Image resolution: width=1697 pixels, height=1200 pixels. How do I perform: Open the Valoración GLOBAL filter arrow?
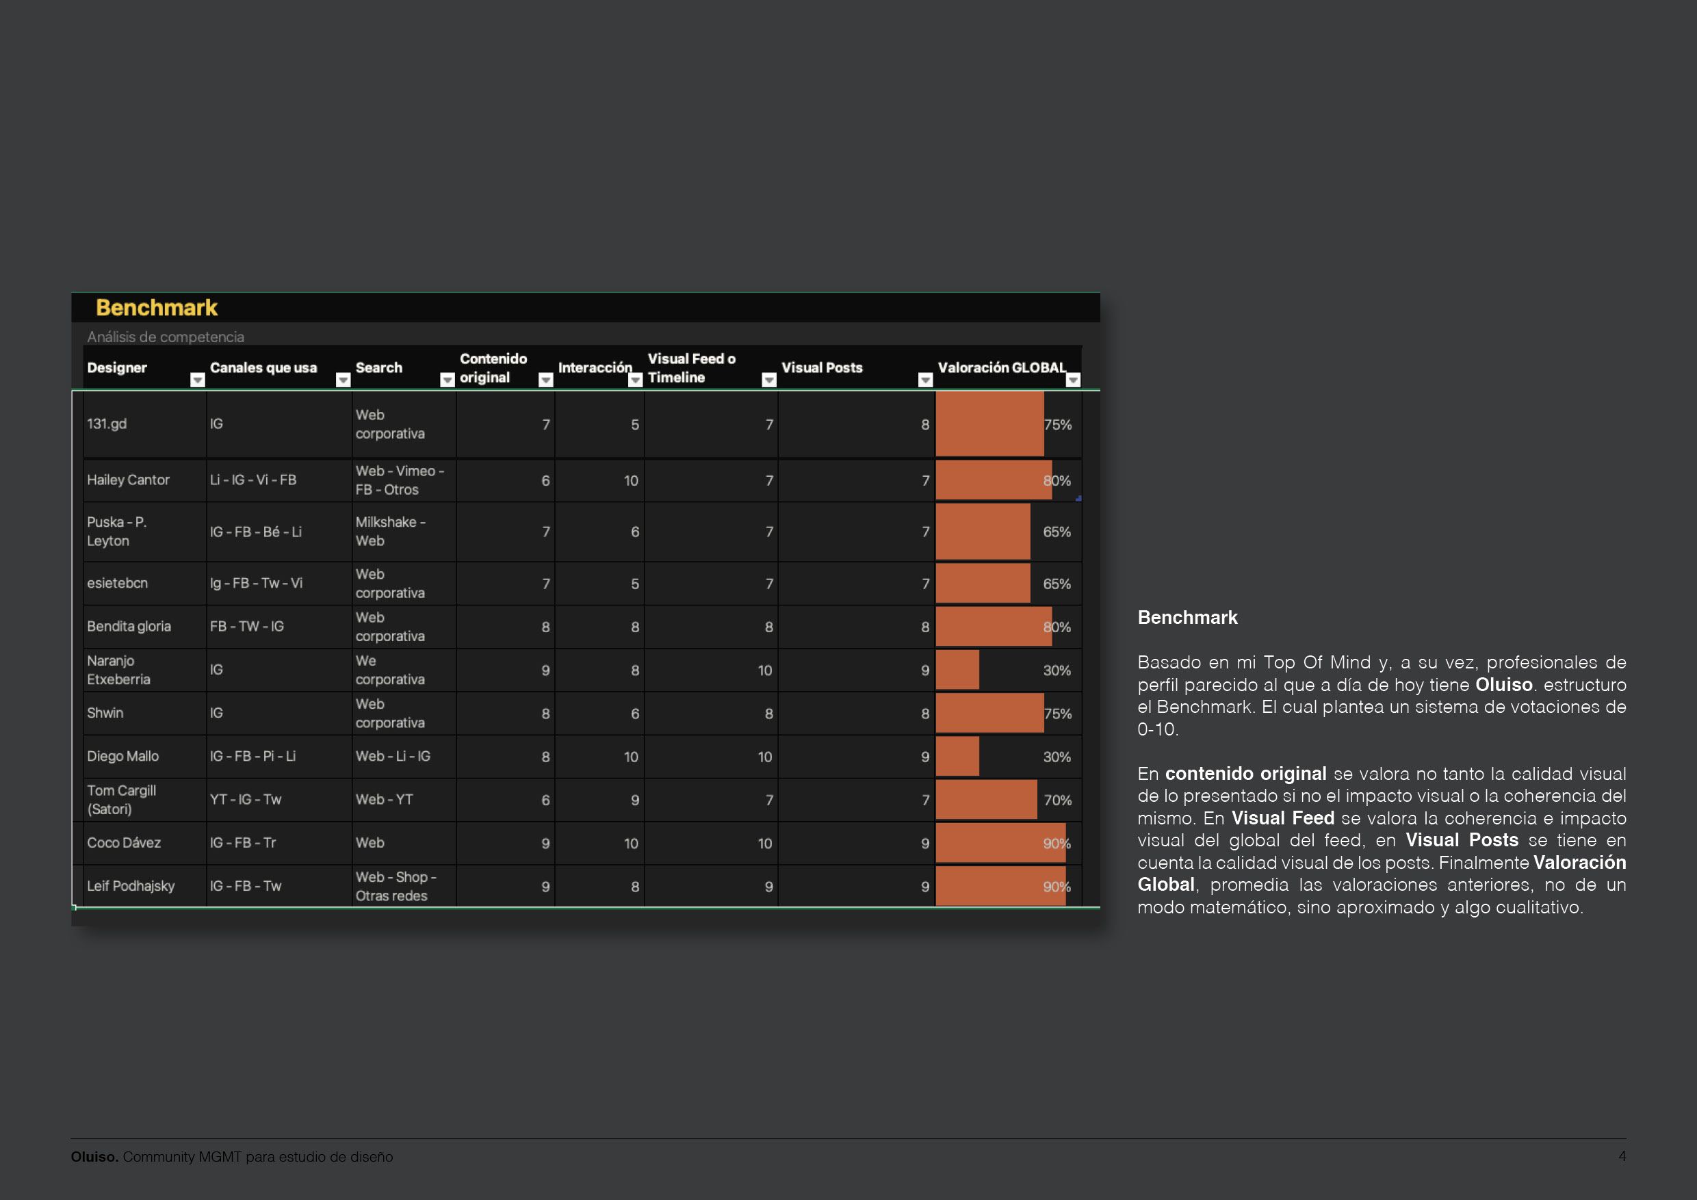tap(1073, 380)
